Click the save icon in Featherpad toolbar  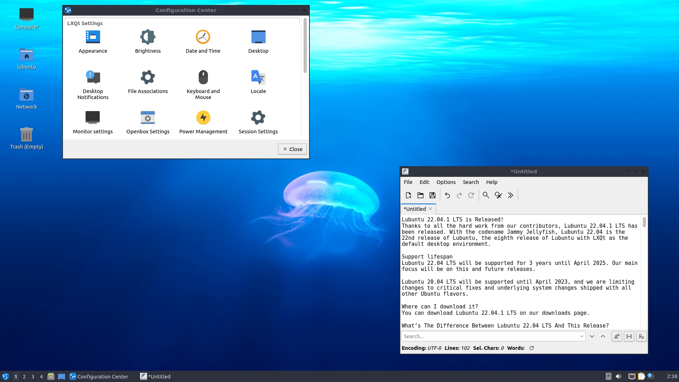432,195
